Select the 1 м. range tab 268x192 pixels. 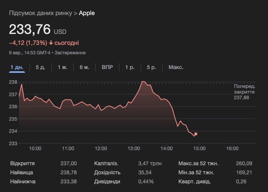[62, 67]
